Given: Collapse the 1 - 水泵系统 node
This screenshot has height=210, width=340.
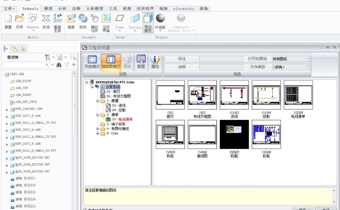Looking at the screenshot, I should (x=92, y=87).
